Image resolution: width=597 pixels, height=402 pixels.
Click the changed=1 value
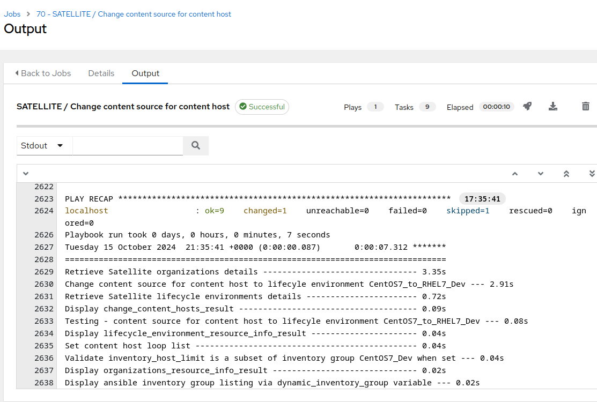[265, 211]
